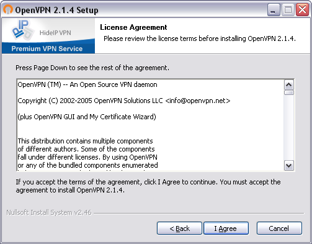Click the license scrollbar thumb
312x244 pixels.
(x=288, y=93)
